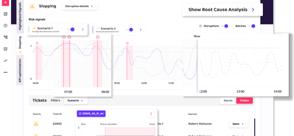Expand Scenario 2 details chevron
The height and width of the screenshot is (136, 294).
click(x=141, y=30)
